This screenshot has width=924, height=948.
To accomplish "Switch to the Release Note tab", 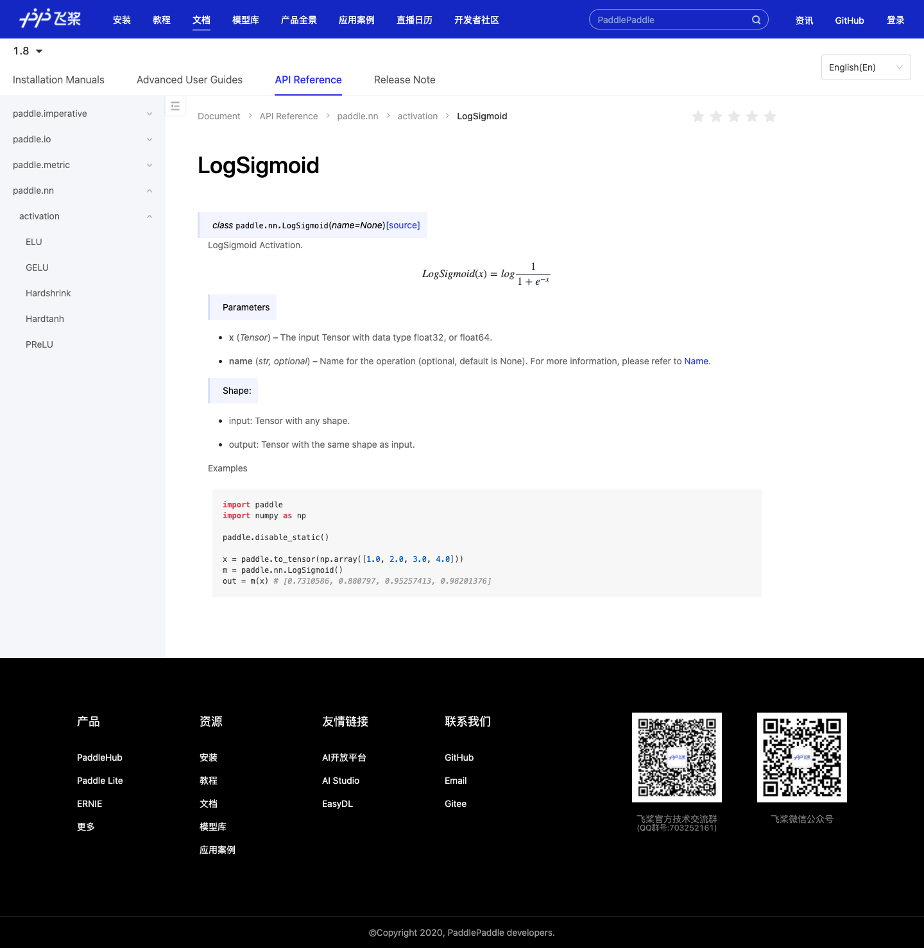I will pyautogui.click(x=404, y=80).
